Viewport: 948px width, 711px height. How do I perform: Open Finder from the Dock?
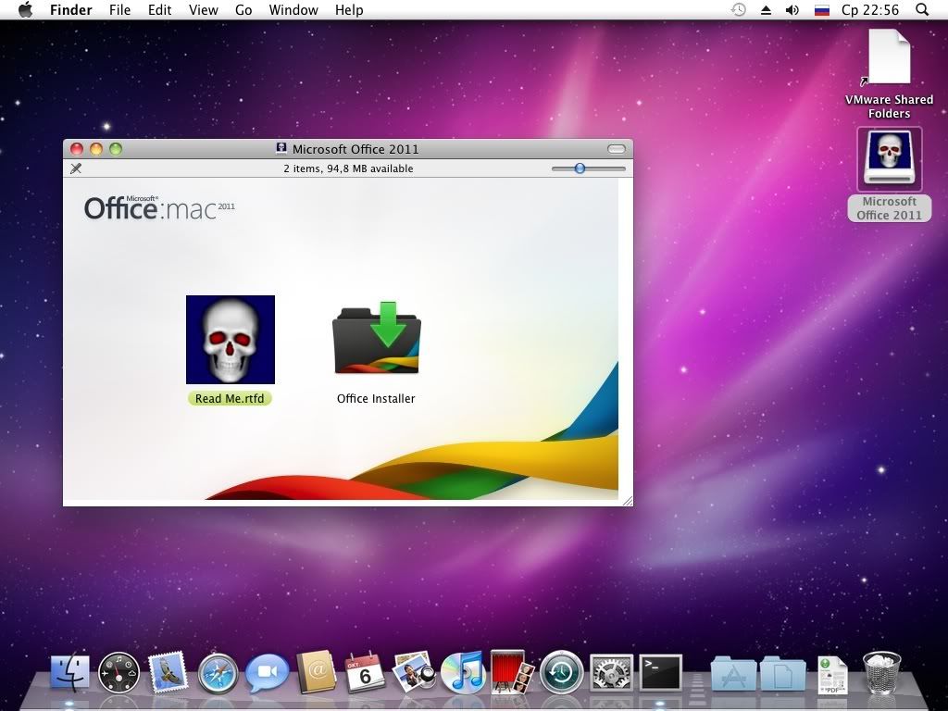(69, 672)
